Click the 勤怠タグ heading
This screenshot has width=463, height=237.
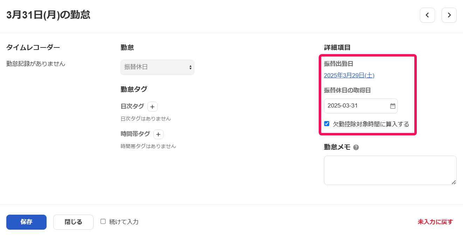pyautogui.click(x=134, y=89)
